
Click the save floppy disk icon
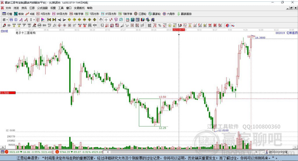(143, 19)
